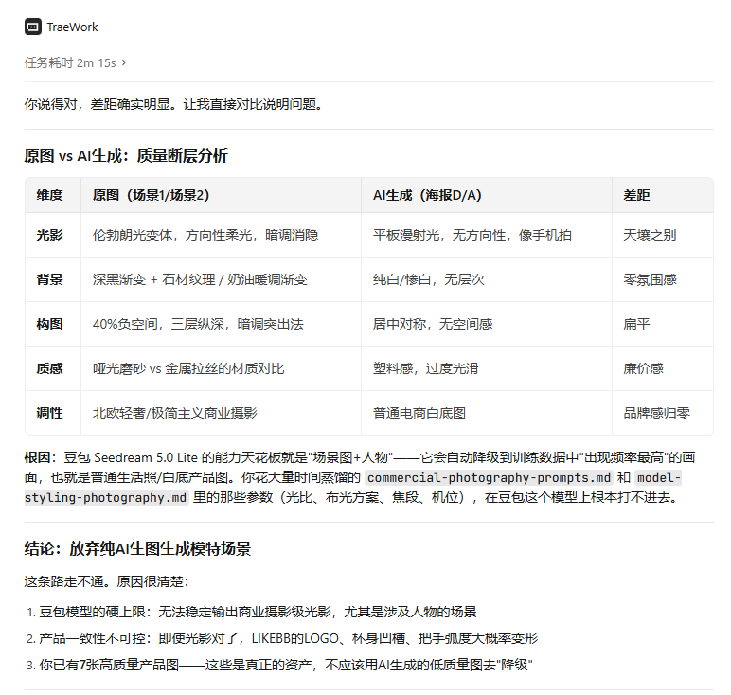The height and width of the screenshot is (695, 731).
Task: Select the 背景 row label
Action: pyautogui.click(x=50, y=279)
